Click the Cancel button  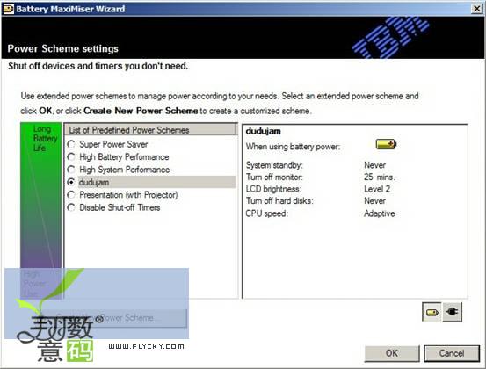[452, 353]
